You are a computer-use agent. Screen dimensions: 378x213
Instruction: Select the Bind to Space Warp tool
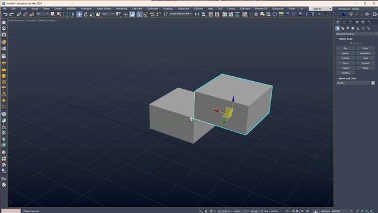click(31, 14)
